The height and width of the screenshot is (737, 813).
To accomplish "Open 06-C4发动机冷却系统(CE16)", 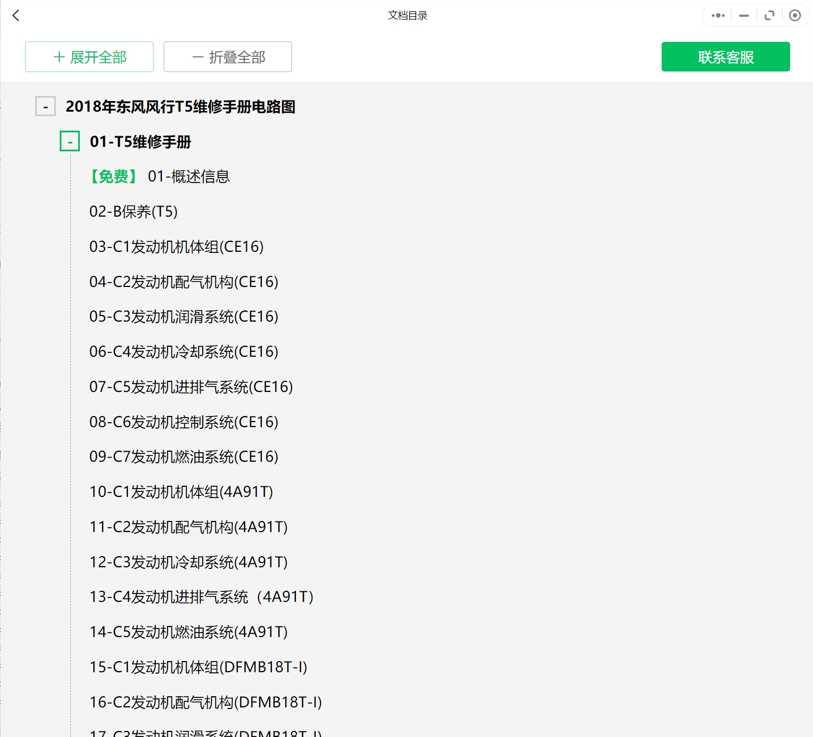I will (184, 352).
